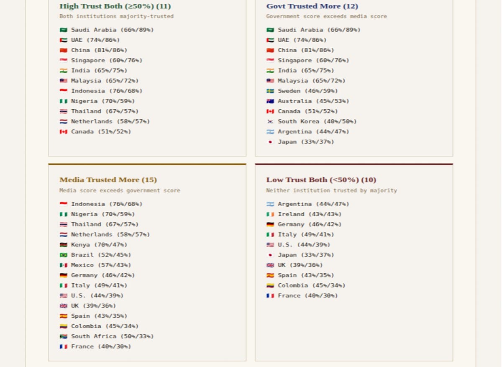Select 'Sweden (46%/59%)' list entry
This screenshot has height=367, width=502.
click(x=307, y=91)
